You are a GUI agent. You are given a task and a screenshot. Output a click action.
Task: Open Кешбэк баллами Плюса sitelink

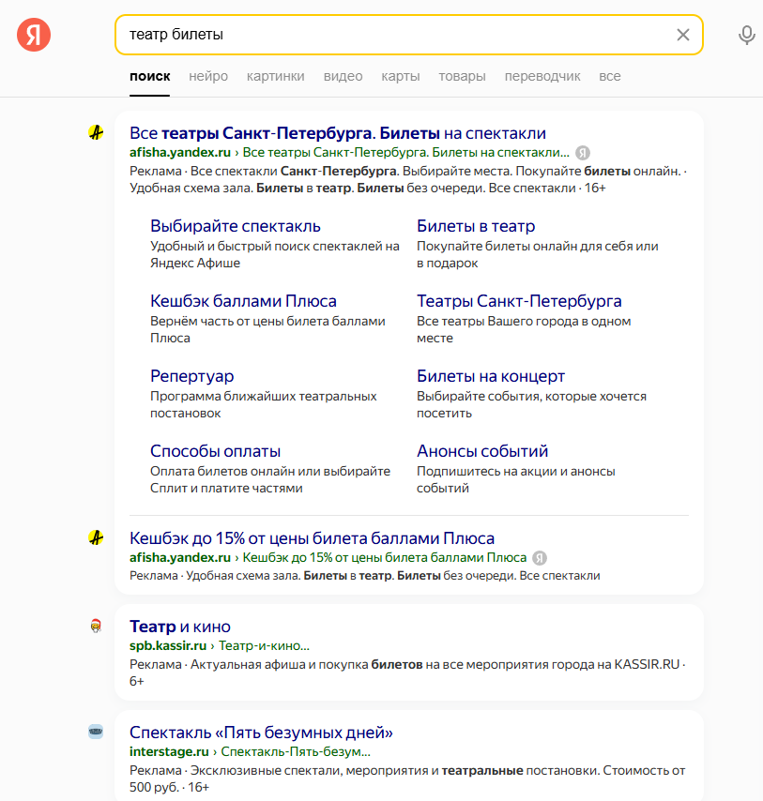(243, 301)
